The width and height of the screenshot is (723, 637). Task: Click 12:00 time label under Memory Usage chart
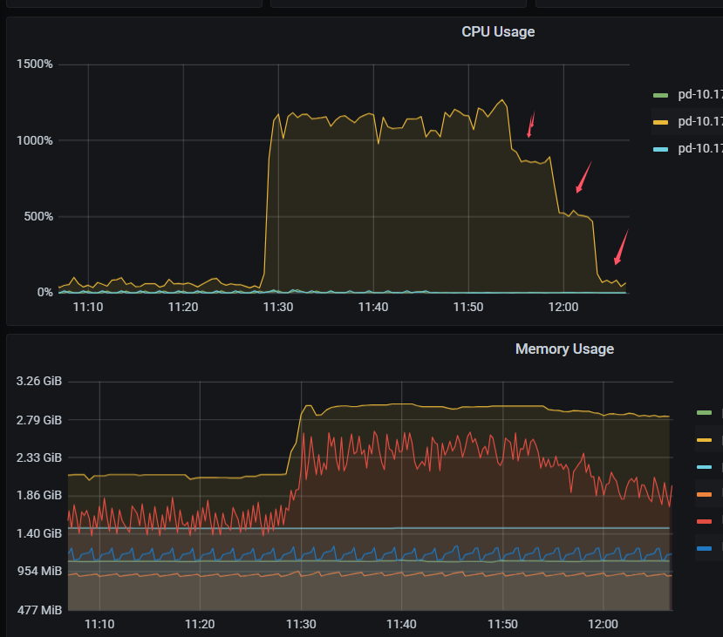pos(604,625)
